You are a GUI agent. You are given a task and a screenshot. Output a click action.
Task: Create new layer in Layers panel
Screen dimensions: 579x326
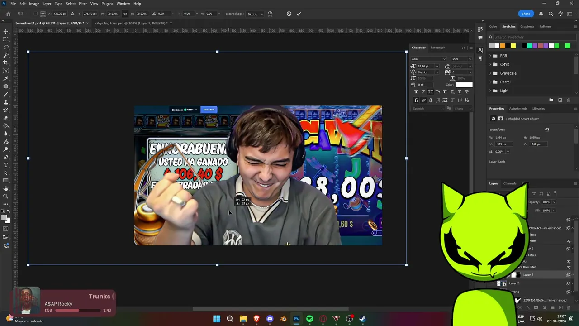point(560,308)
